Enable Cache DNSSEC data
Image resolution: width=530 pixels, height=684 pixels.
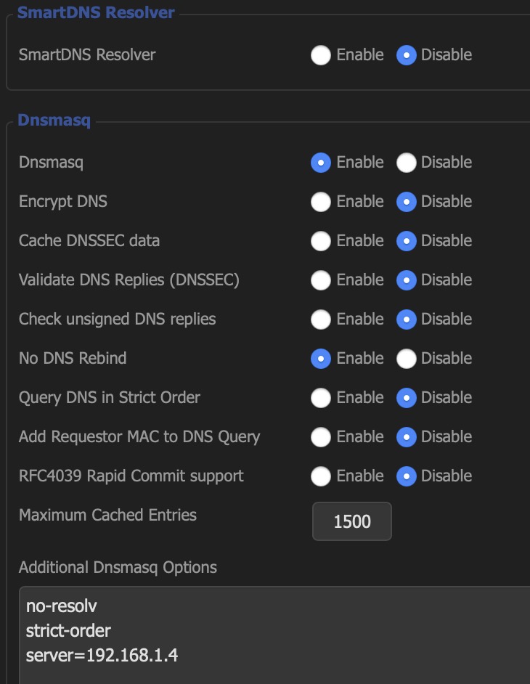pos(321,241)
